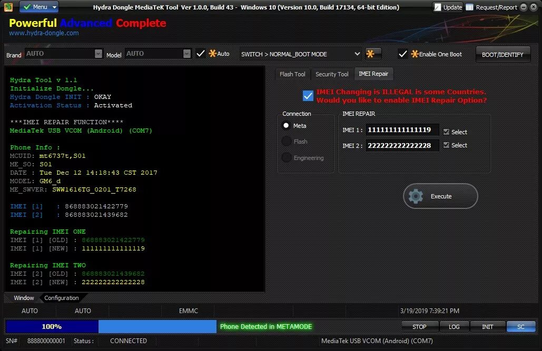
Task: Click the serial number 888800000001
Action: click(46, 341)
